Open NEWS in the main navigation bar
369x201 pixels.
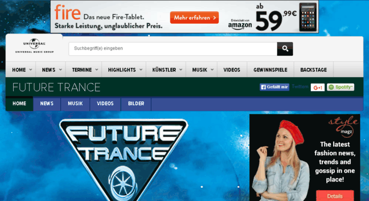point(48,70)
